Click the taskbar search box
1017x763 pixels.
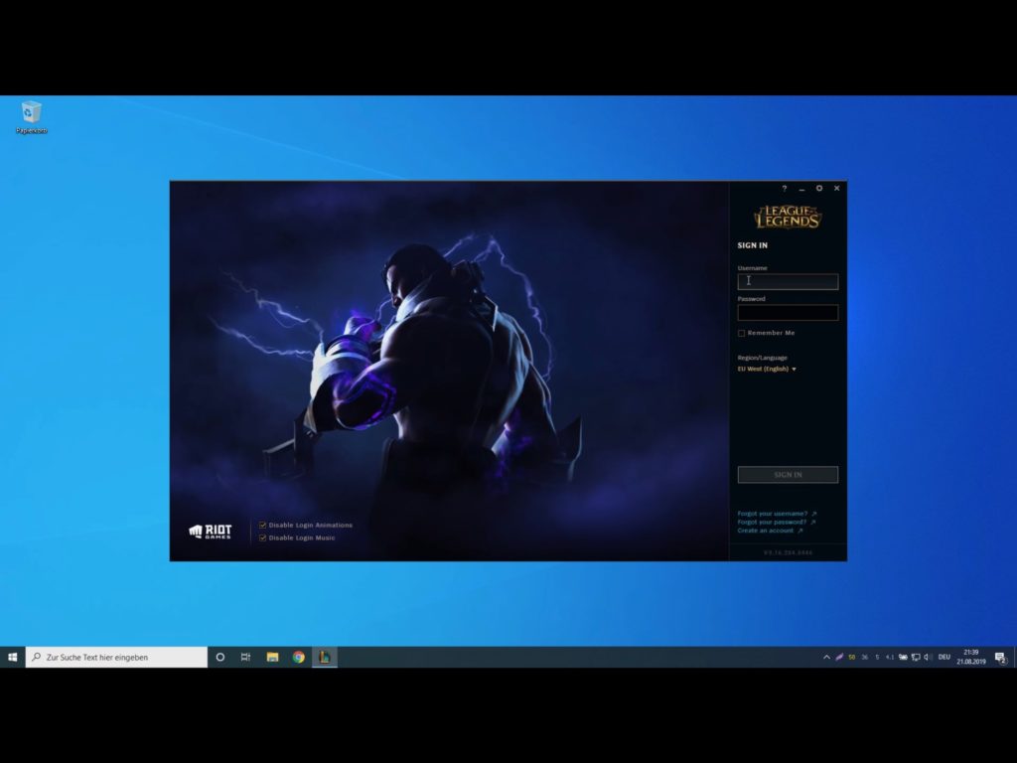click(117, 657)
